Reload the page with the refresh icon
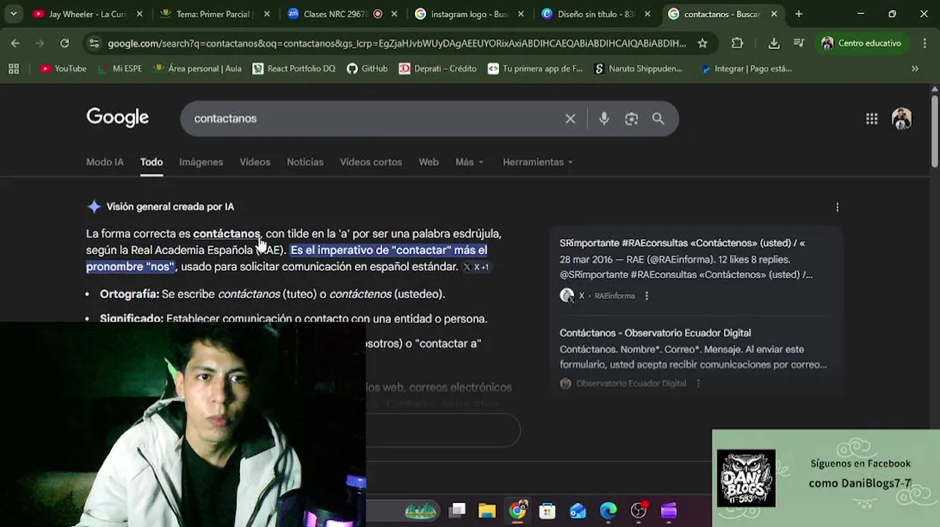Screen dimensions: 940x527 (64, 43)
